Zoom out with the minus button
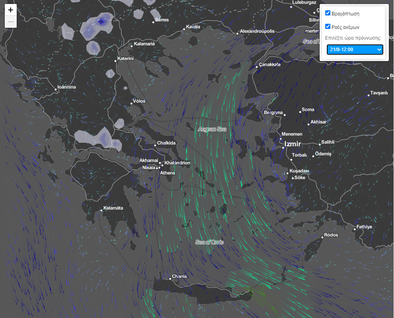The height and width of the screenshot is (318, 394). pyautogui.click(x=11, y=21)
